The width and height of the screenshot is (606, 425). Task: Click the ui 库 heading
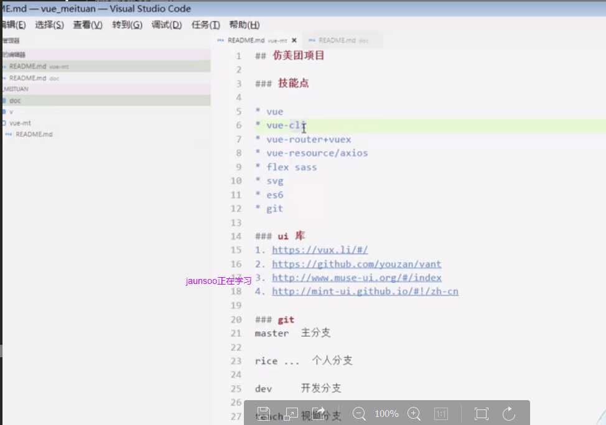tap(291, 236)
